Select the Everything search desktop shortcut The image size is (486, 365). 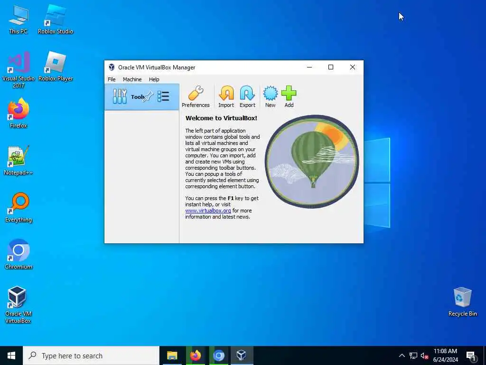[x=19, y=208]
